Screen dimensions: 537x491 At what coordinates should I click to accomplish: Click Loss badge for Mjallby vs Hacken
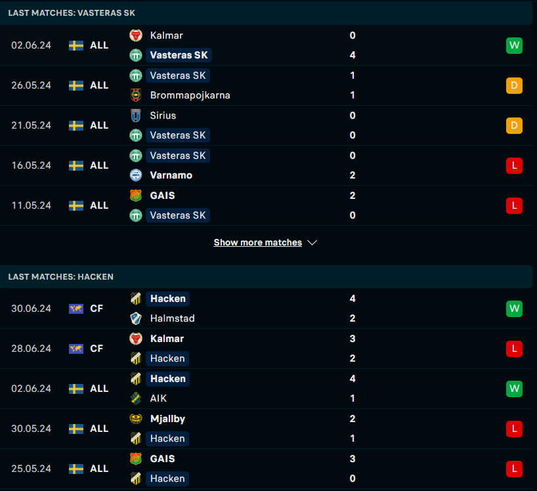[x=514, y=429]
